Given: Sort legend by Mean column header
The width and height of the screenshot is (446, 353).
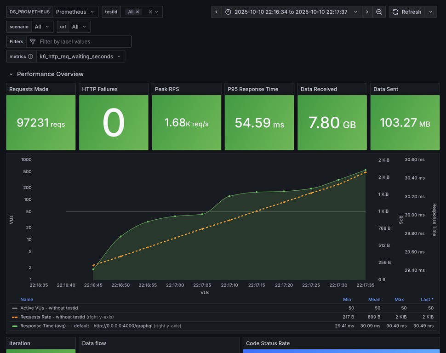Looking at the screenshot, I should 374,299.
